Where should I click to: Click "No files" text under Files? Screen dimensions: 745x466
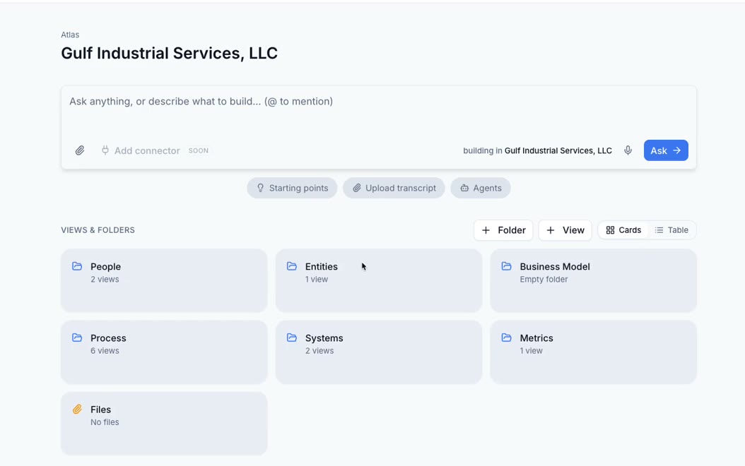pos(105,422)
